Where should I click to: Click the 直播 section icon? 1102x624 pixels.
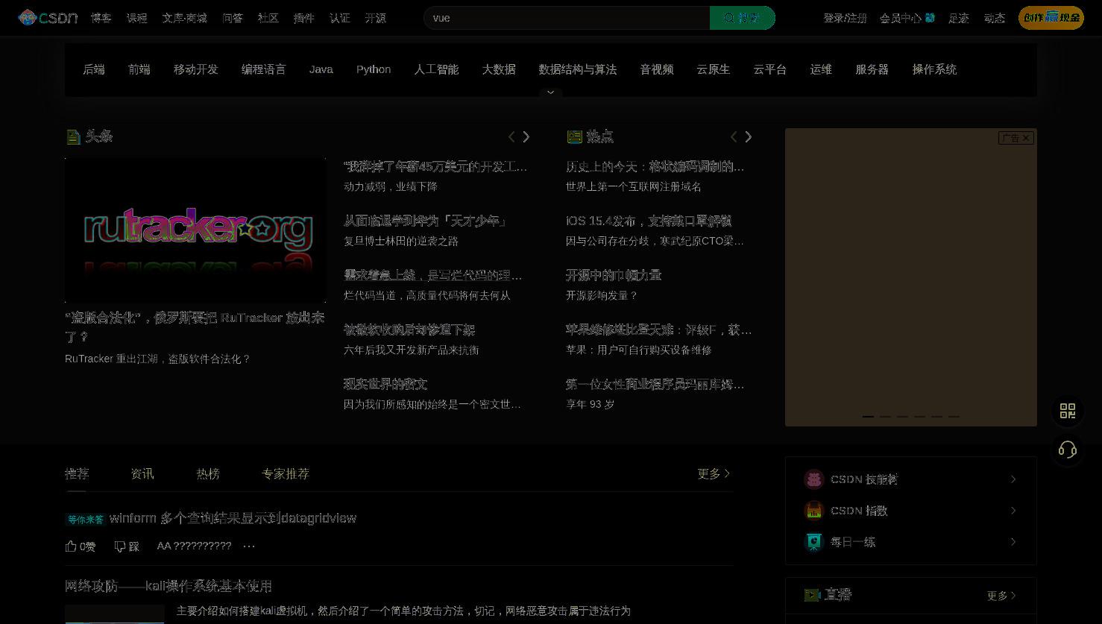[x=812, y=595]
